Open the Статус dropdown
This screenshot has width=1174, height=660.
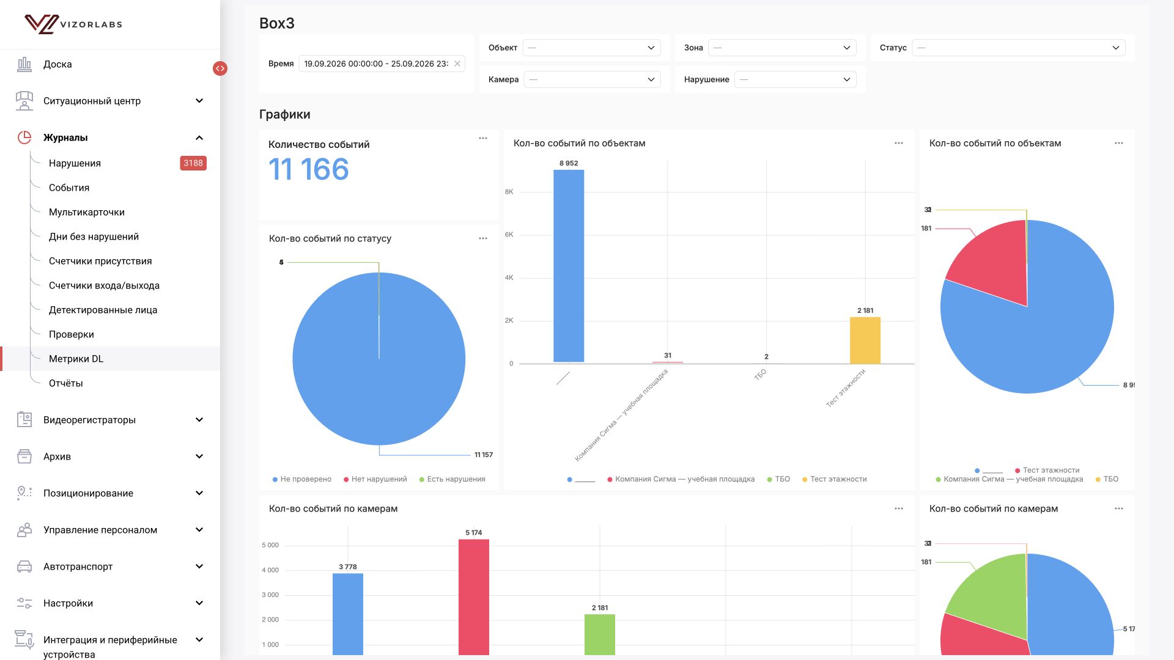tap(1019, 48)
